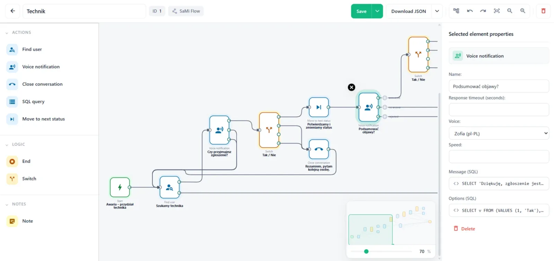Go back with the arrow button
The width and height of the screenshot is (554, 261).
13,11
